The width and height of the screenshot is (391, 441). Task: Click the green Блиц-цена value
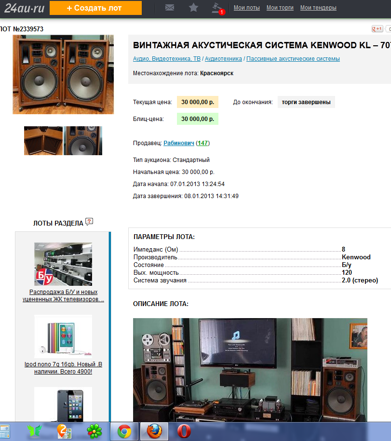pyautogui.click(x=198, y=119)
